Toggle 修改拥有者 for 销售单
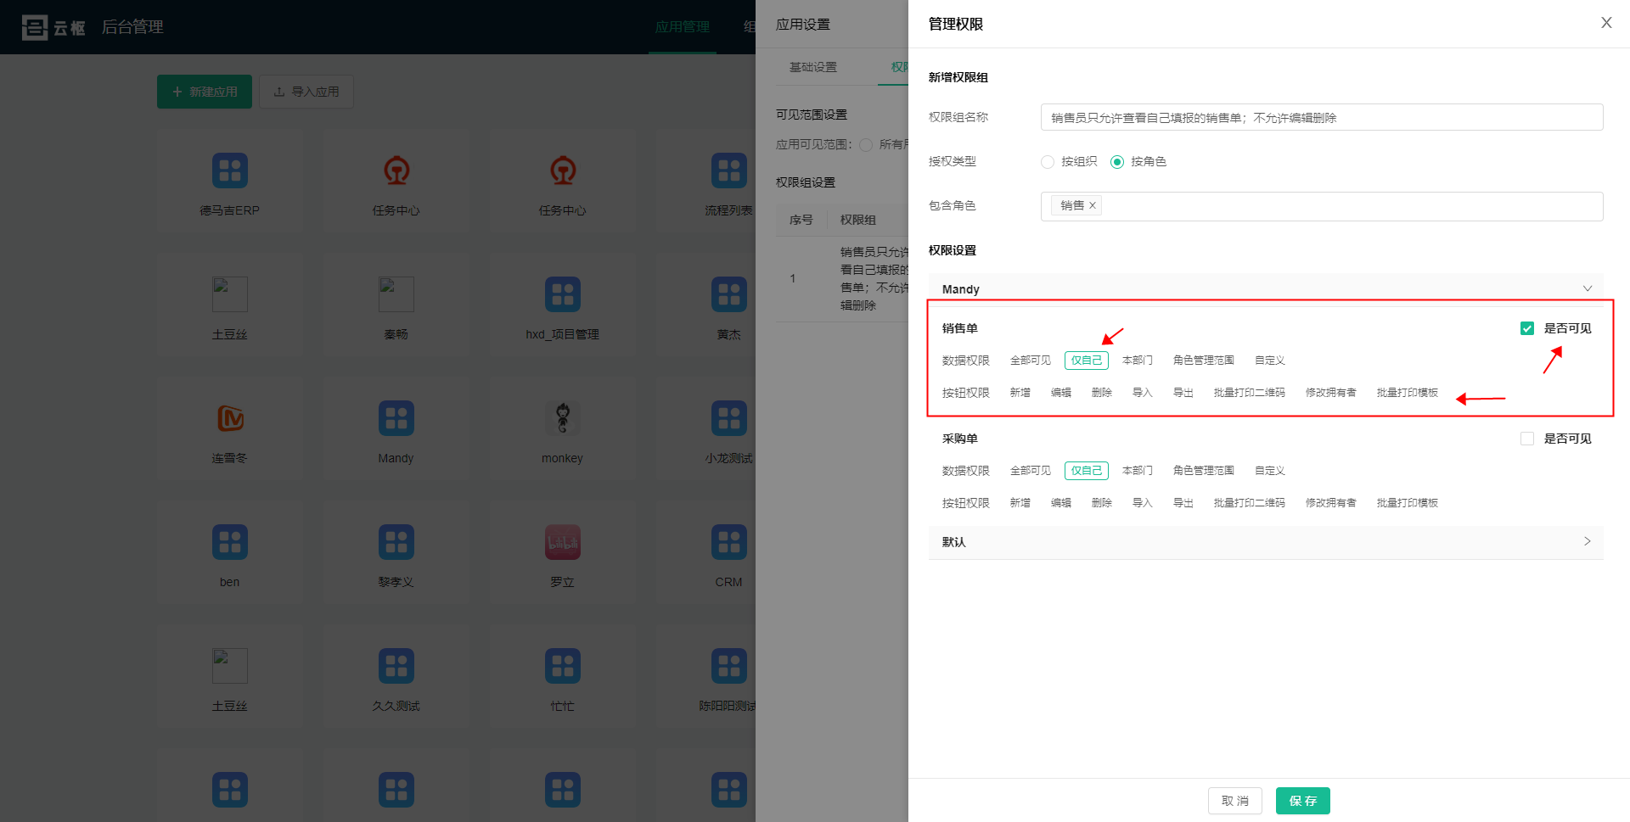Image resolution: width=1630 pixels, height=822 pixels. [1331, 393]
